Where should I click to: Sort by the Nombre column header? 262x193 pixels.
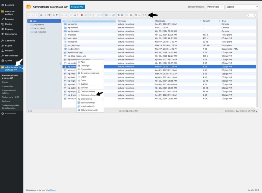pos(89,21)
